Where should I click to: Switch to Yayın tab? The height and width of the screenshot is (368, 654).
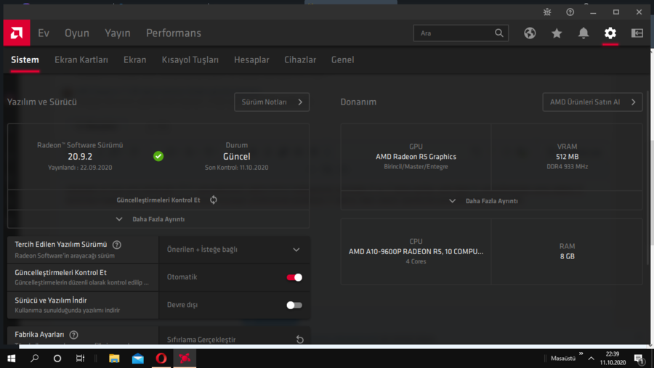tap(118, 33)
